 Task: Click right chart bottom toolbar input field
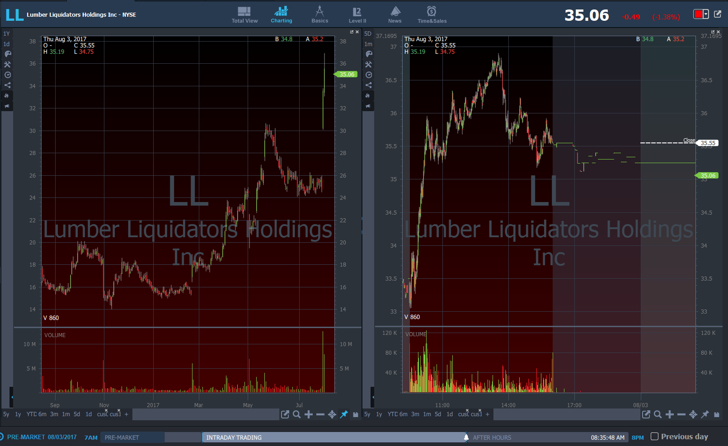click(567, 414)
